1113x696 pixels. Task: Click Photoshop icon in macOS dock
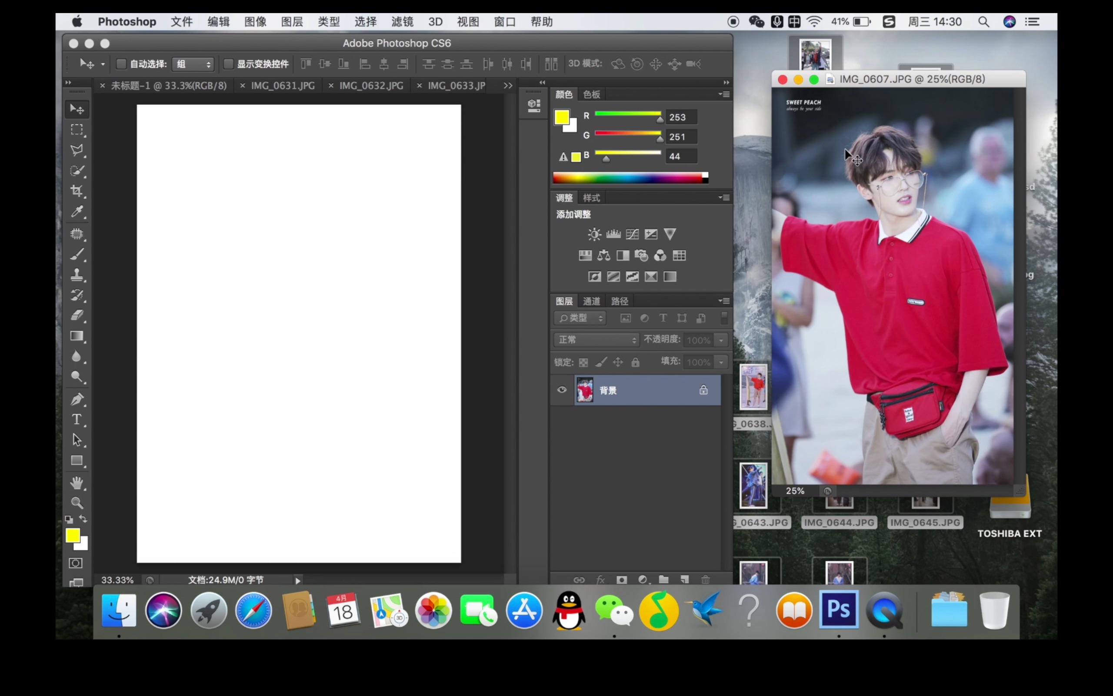click(838, 611)
